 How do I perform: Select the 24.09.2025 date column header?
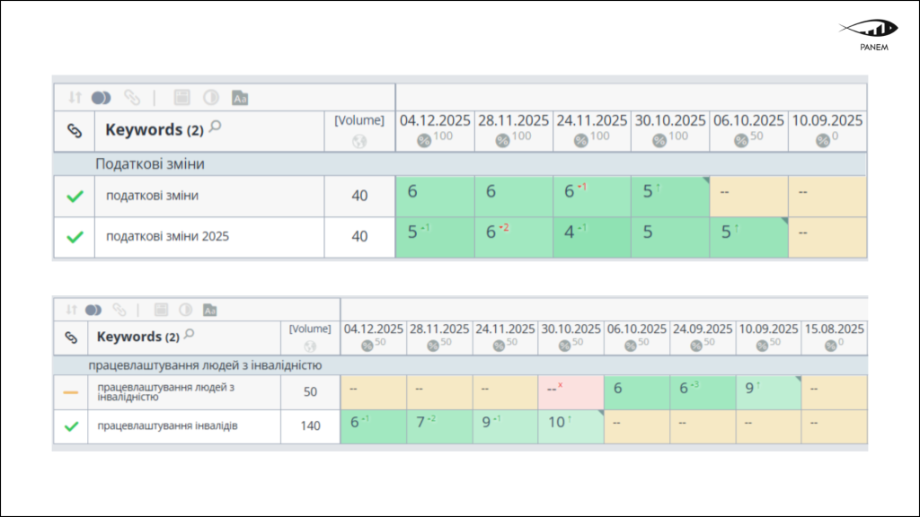703,329
